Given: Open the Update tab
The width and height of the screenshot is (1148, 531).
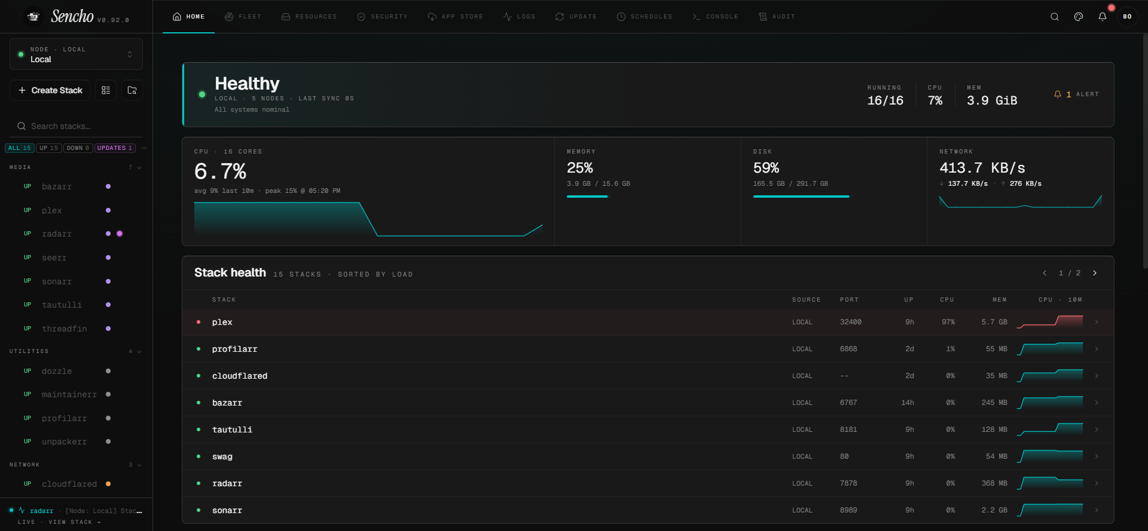Looking at the screenshot, I should click(x=576, y=17).
